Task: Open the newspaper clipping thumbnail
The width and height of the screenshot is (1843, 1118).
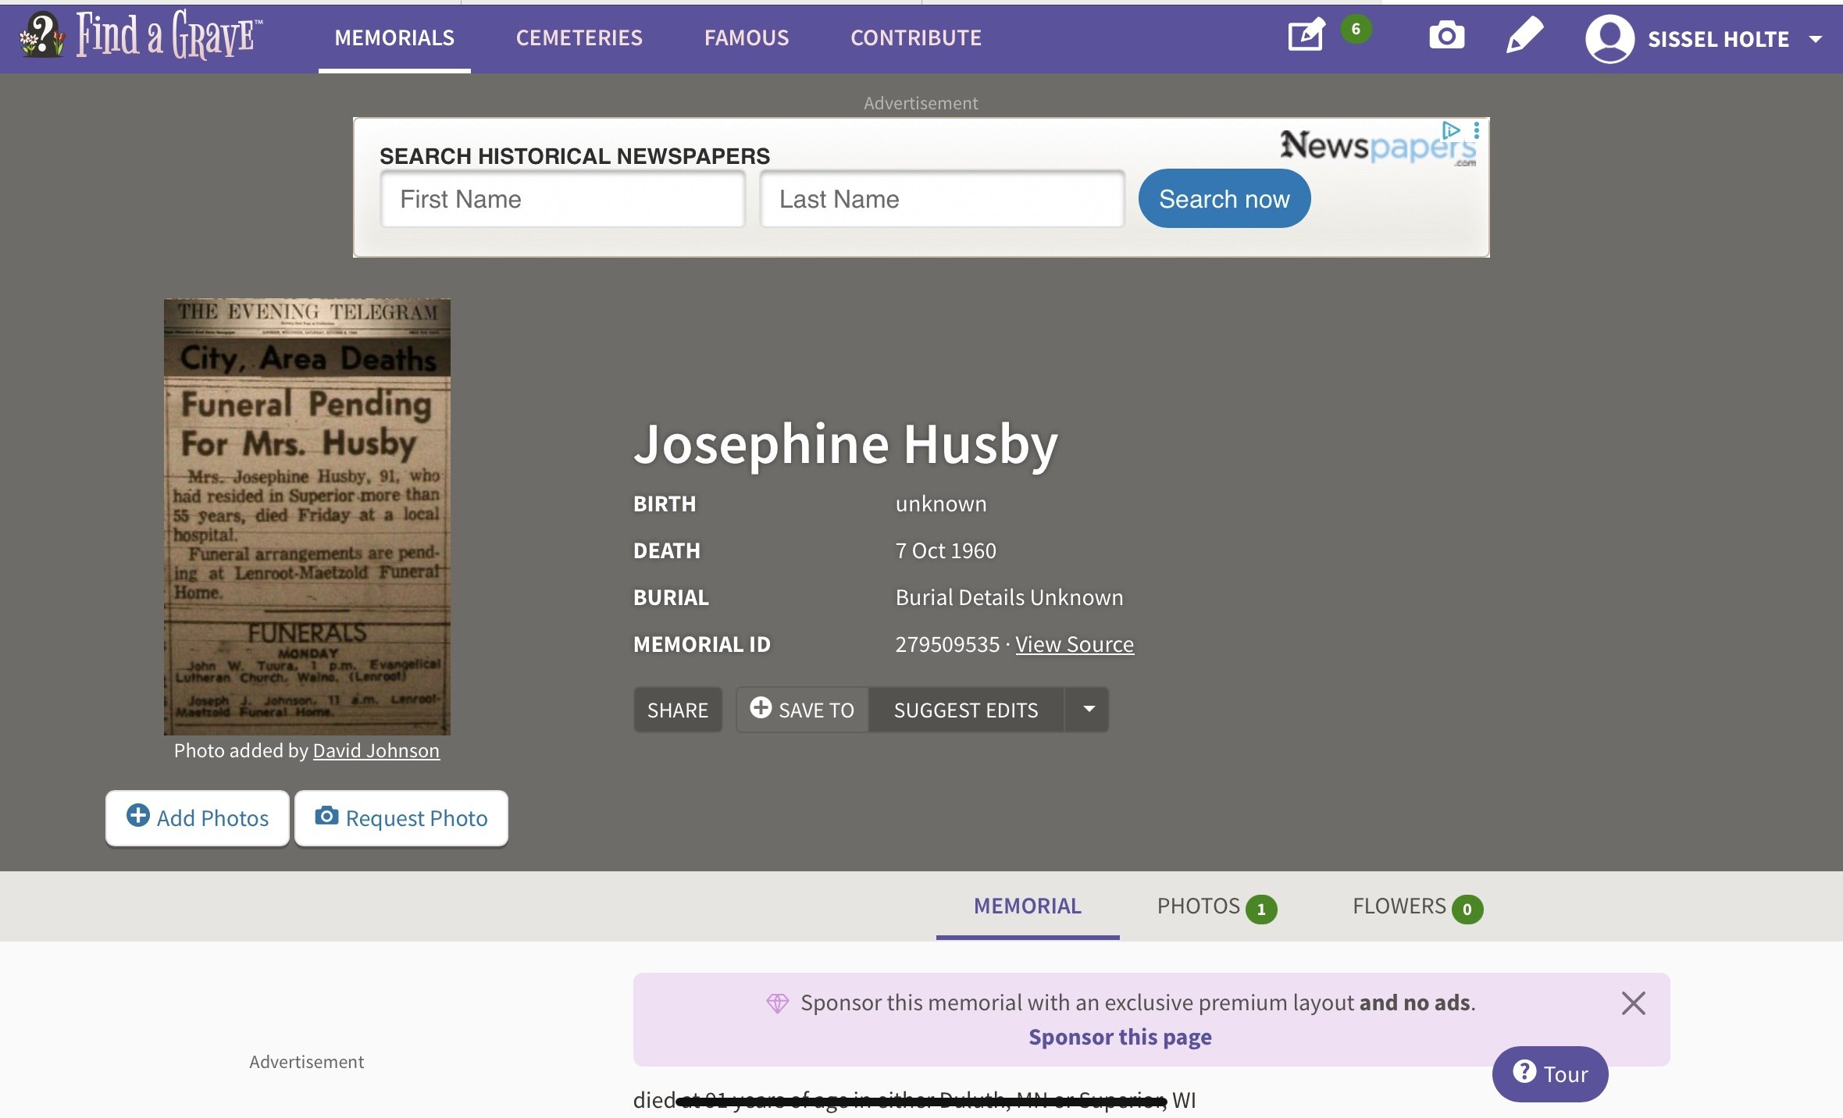Action: (x=307, y=516)
